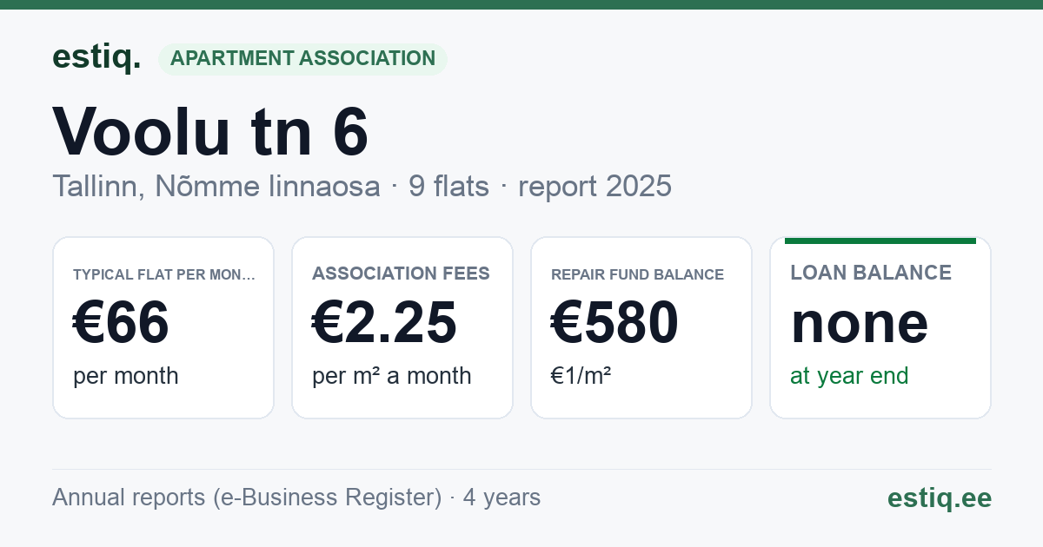This screenshot has width=1043, height=547.
Task: Click the none loan value
Action: pyautogui.click(x=859, y=323)
